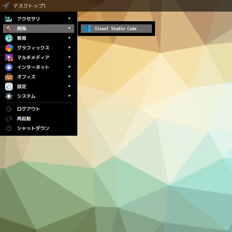The image size is (232, 232).
Task: Choose ログアウト to log out
Action: click(x=39, y=109)
